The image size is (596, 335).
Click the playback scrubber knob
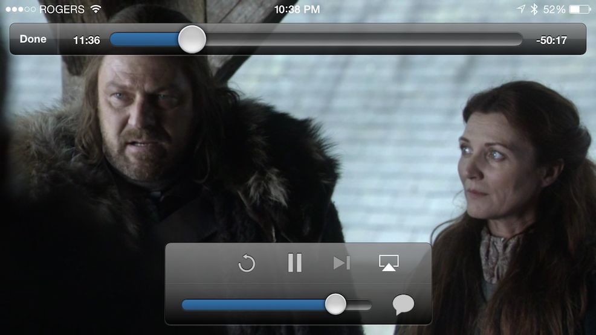[192, 39]
